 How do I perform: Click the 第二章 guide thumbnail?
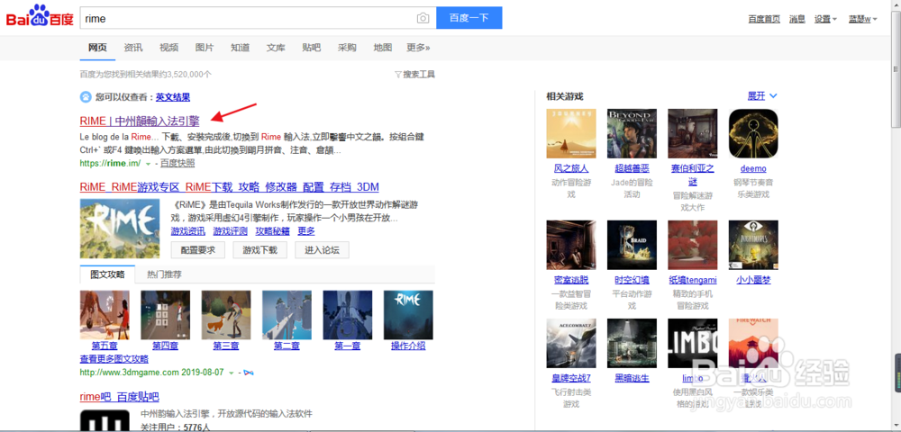point(287,315)
